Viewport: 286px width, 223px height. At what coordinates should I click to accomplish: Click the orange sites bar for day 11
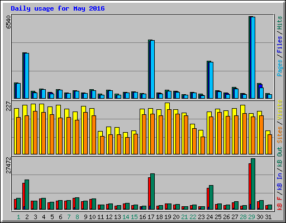coord(102,145)
